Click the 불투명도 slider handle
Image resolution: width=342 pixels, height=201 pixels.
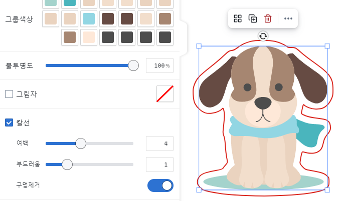(x=133, y=65)
